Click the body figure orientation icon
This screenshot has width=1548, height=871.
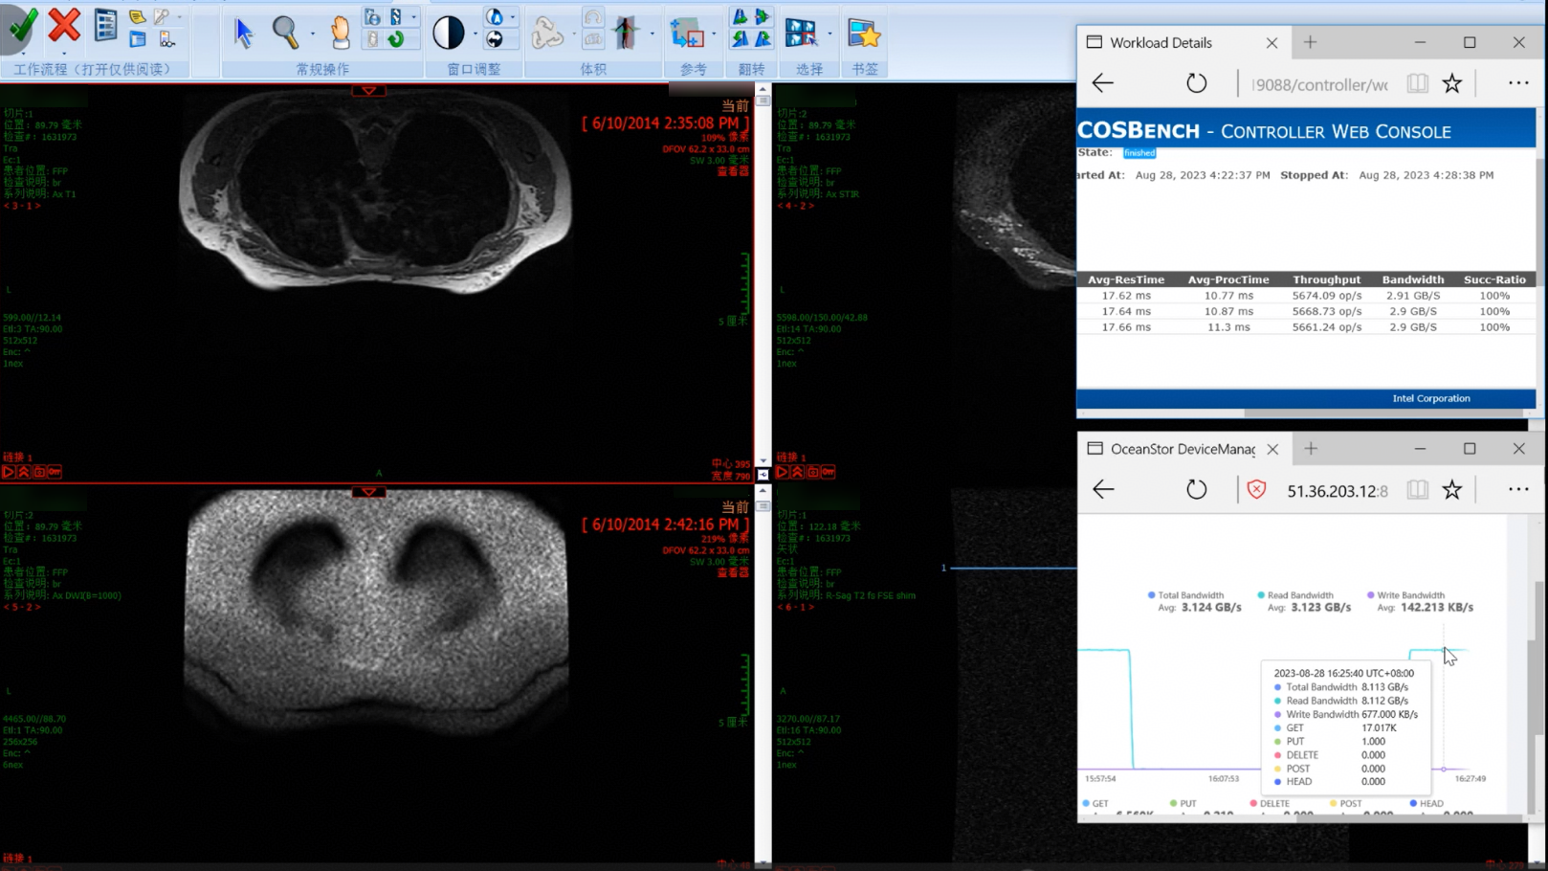click(x=627, y=33)
